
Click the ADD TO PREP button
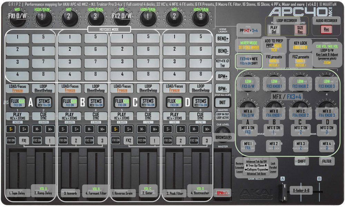point(274,45)
